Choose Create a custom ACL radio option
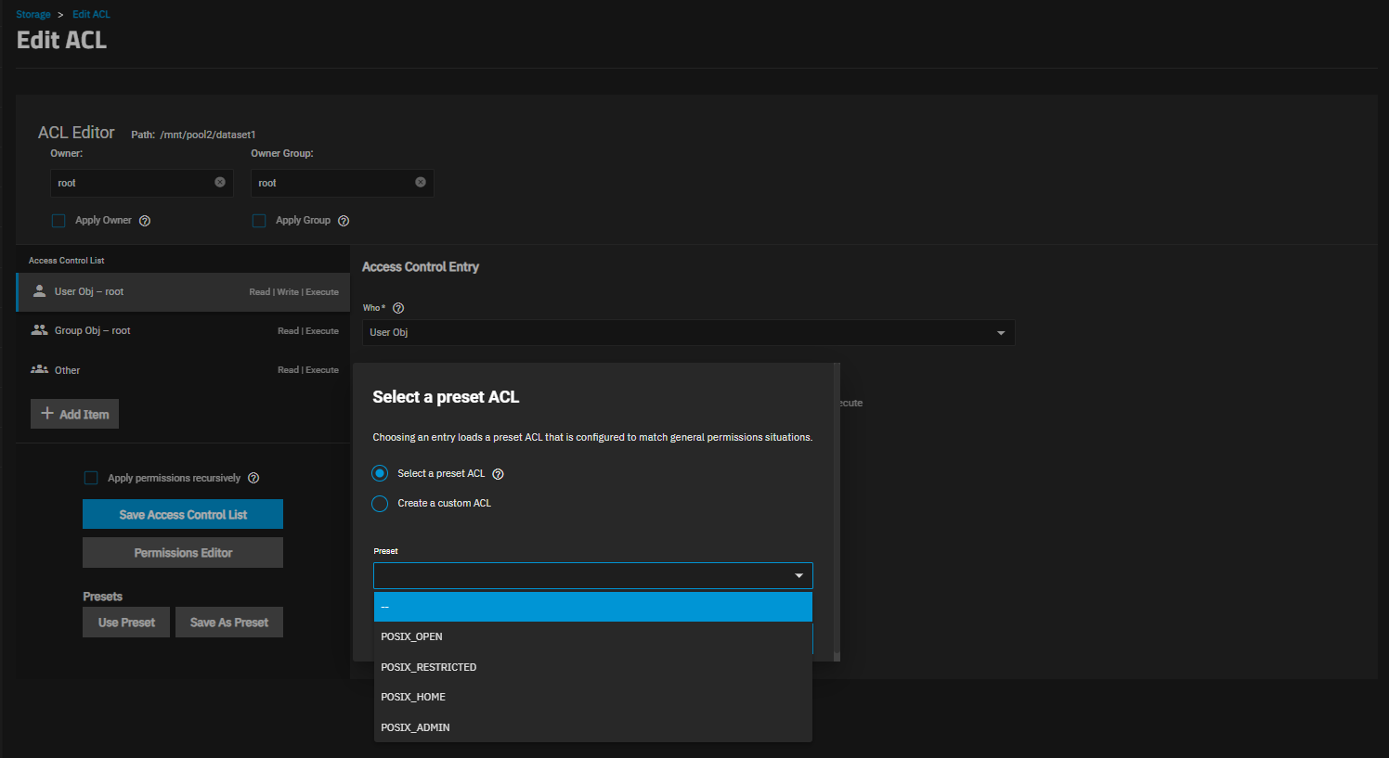Viewport: 1389px width, 758px height. tap(380, 504)
